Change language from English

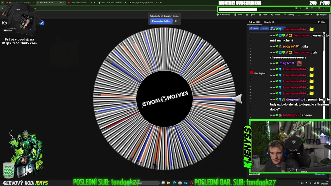point(322,14)
